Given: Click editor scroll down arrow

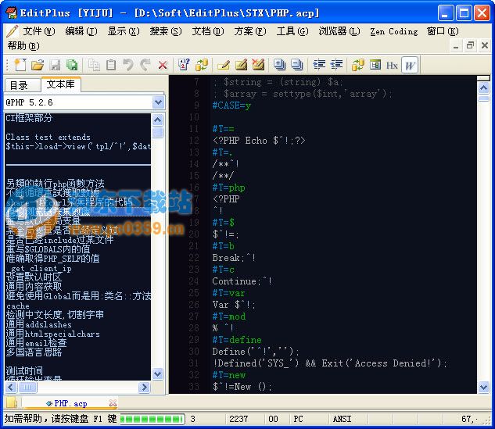Looking at the screenshot, I should (x=483, y=386).
